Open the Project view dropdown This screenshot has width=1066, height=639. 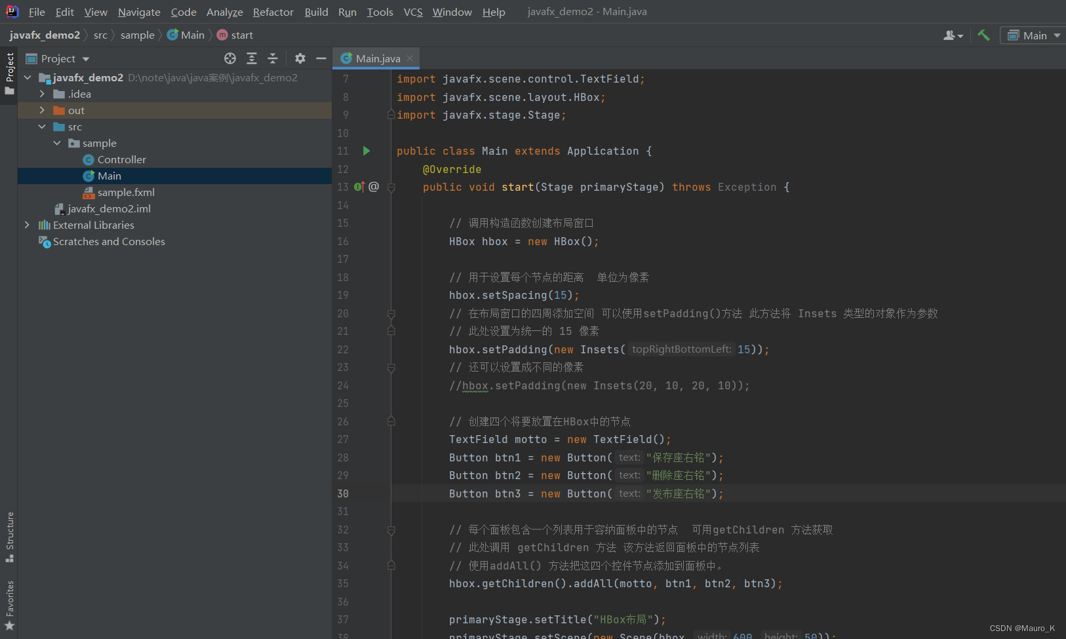click(58, 58)
